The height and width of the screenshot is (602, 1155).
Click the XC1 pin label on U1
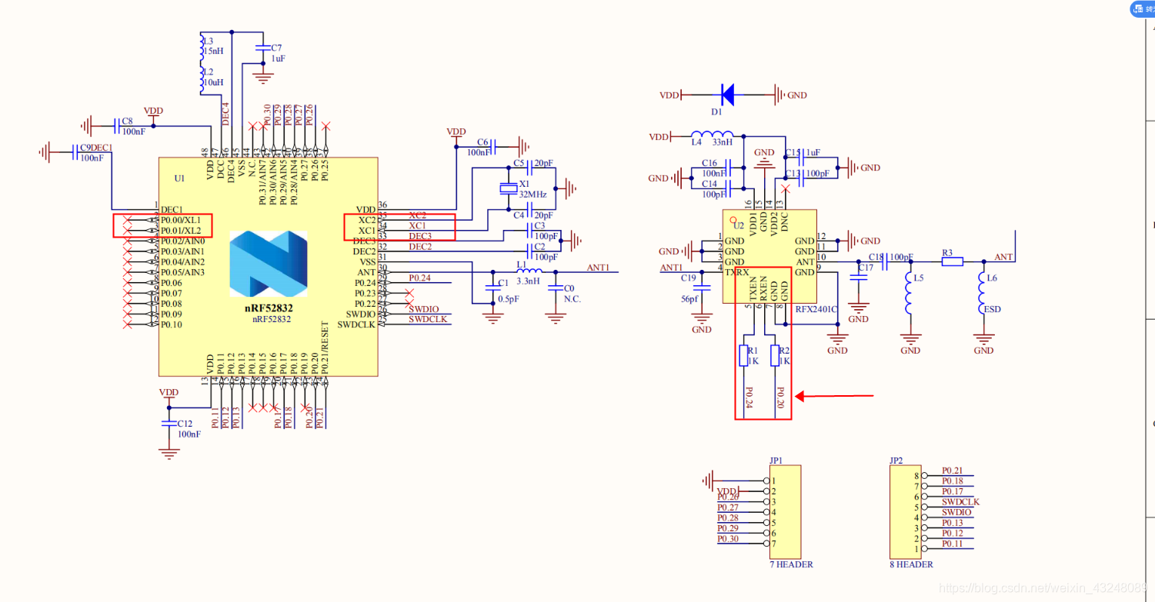(367, 231)
